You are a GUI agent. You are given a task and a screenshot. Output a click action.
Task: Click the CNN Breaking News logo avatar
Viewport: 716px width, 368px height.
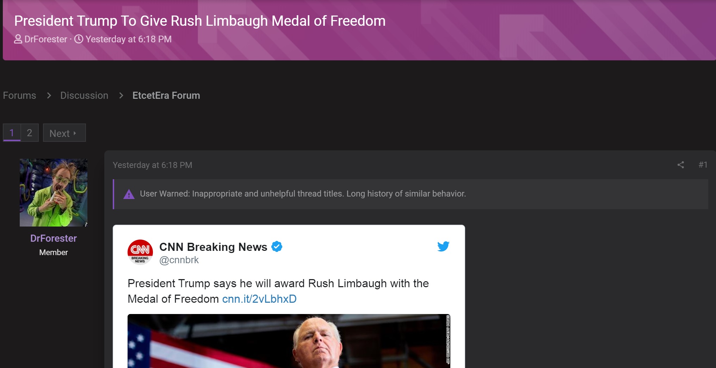coord(140,252)
